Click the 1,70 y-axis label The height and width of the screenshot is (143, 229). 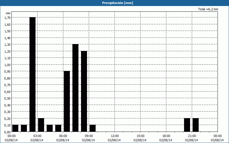point(7,18)
